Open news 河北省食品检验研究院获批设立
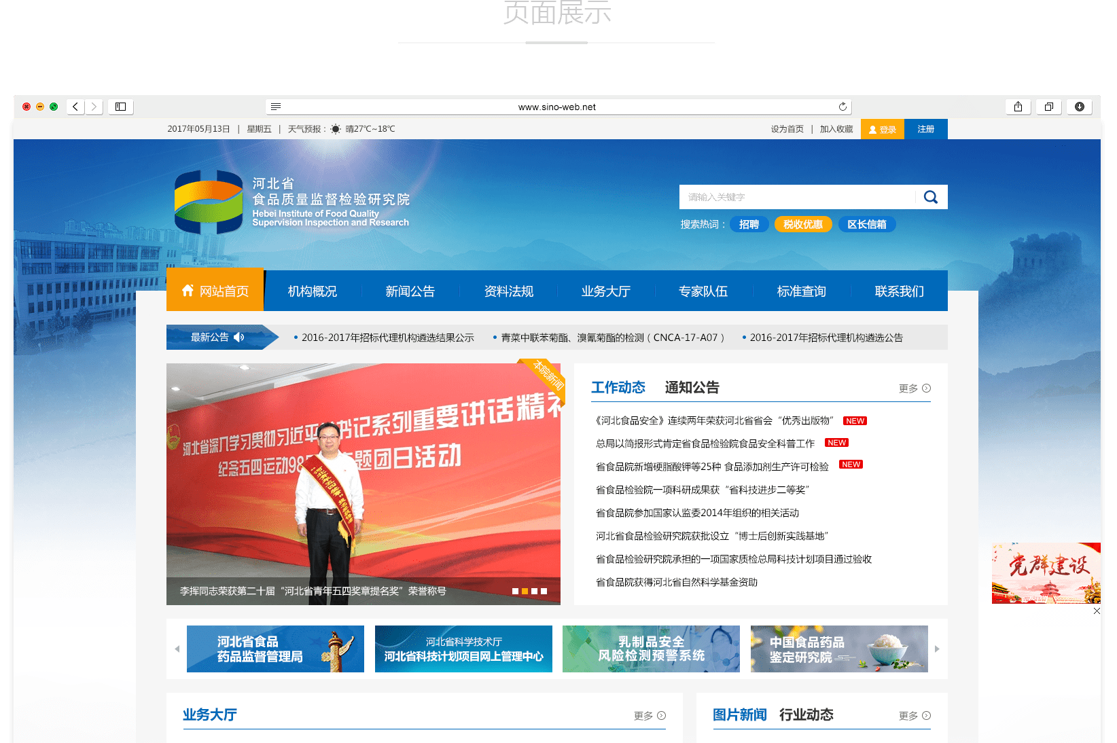The width and height of the screenshot is (1117, 743). pyautogui.click(x=712, y=536)
